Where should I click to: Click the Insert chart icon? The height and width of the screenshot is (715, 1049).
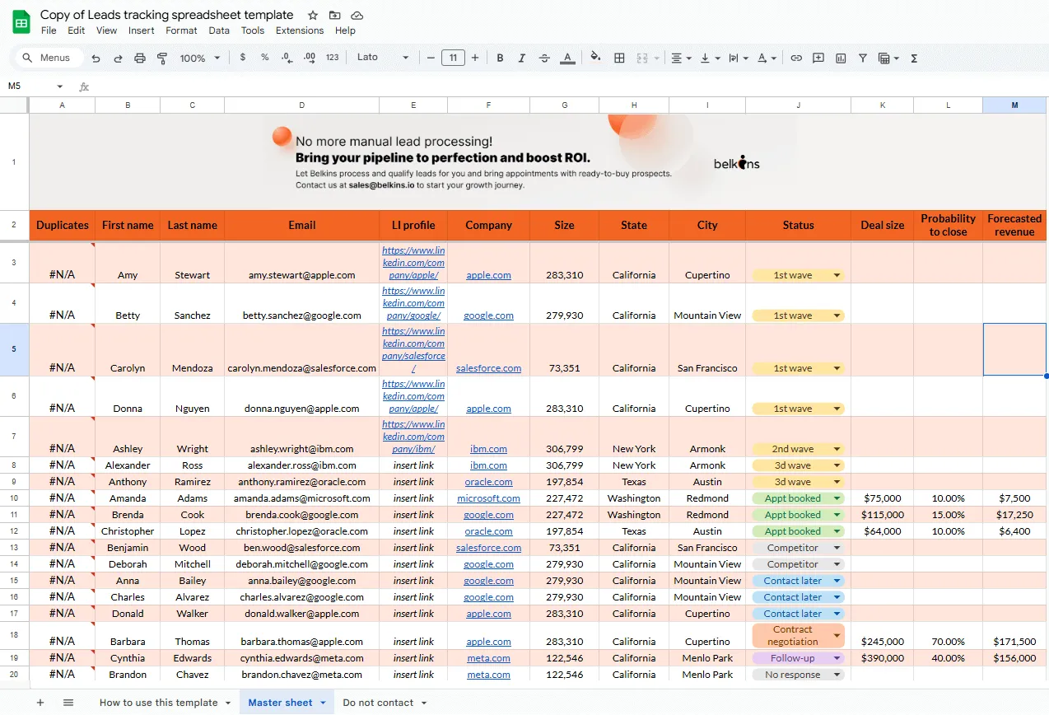coord(841,58)
